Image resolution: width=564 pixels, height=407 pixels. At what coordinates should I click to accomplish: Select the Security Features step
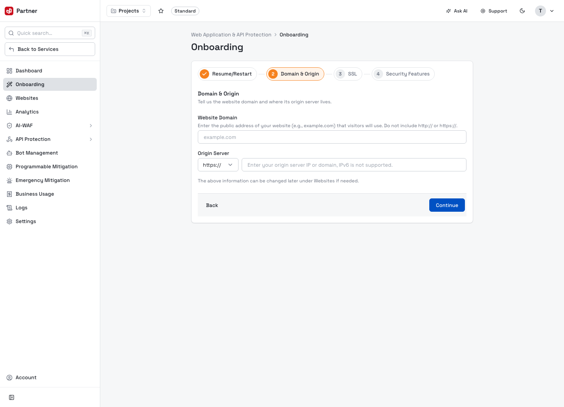(403, 74)
